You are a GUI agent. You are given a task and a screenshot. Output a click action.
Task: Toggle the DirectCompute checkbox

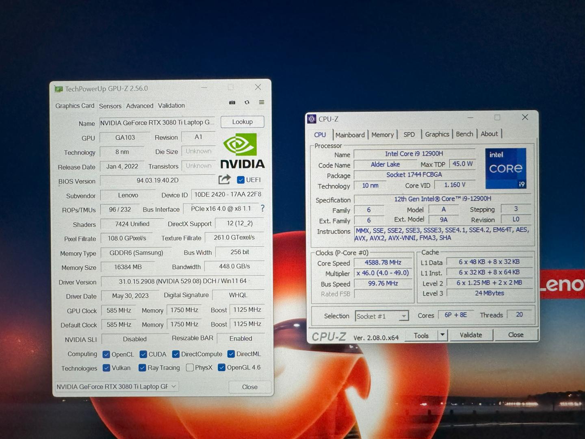pos(176,354)
